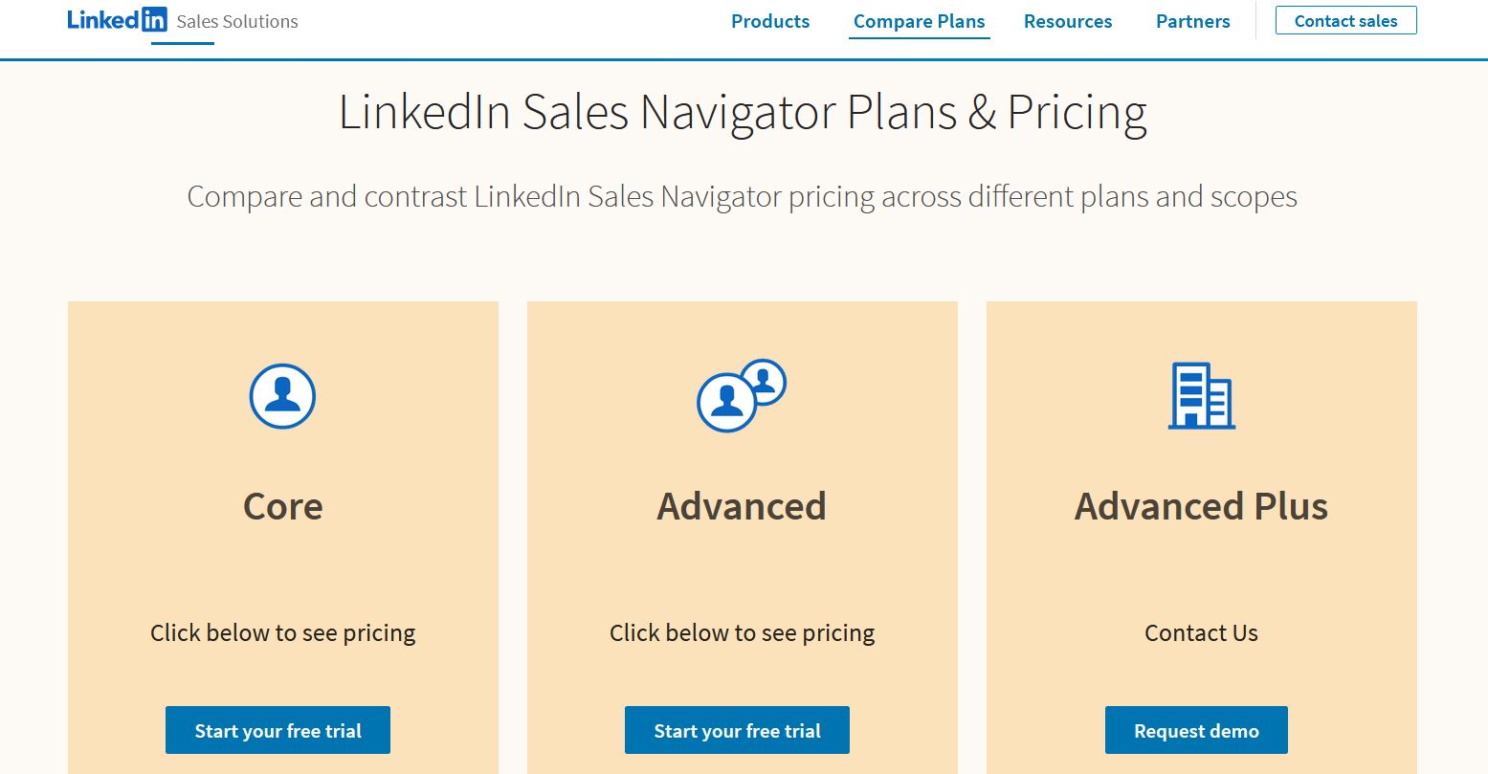Click Advanced's "Click below to see pricing" text

pyautogui.click(x=742, y=632)
